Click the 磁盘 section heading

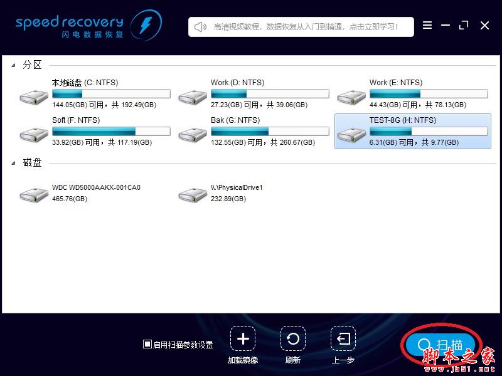[x=32, y=163]
